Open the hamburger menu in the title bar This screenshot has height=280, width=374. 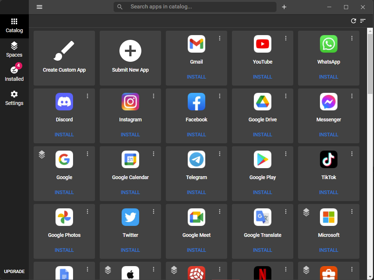click(x=39, y=7)
